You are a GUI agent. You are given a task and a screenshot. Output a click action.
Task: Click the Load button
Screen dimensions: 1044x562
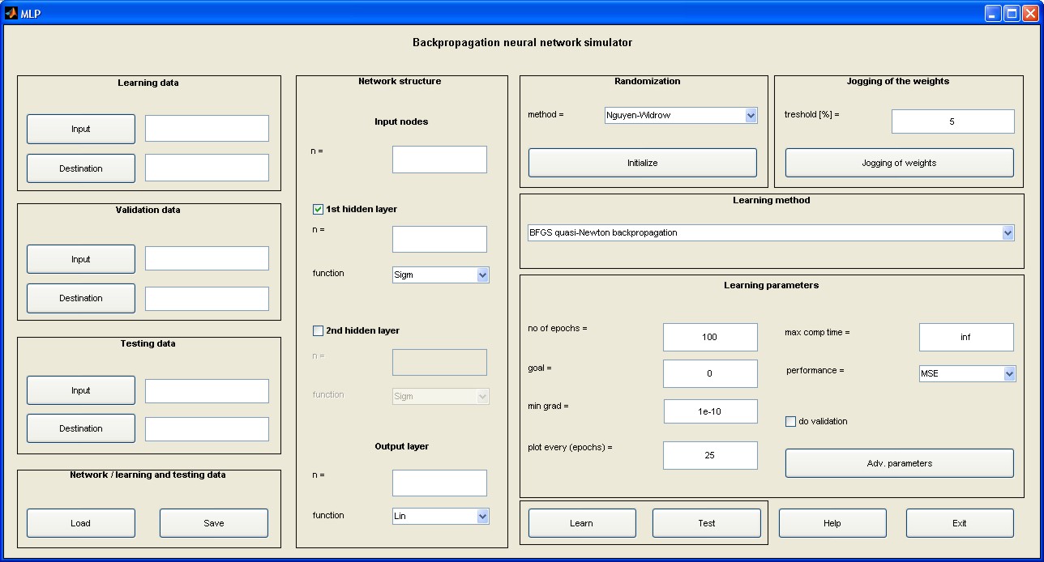[x=81, y=523]
